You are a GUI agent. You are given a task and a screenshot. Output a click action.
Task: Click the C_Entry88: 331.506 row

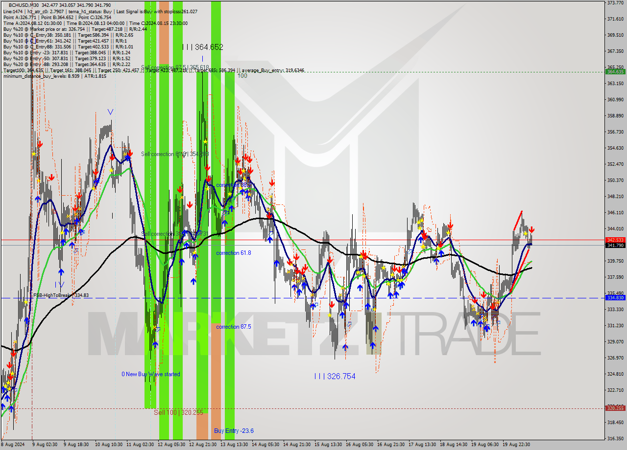(68, 46)
